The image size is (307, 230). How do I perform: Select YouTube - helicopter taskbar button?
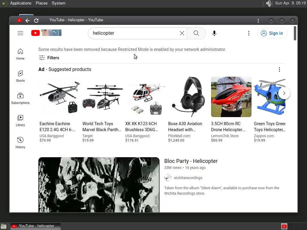click(35, 226)
